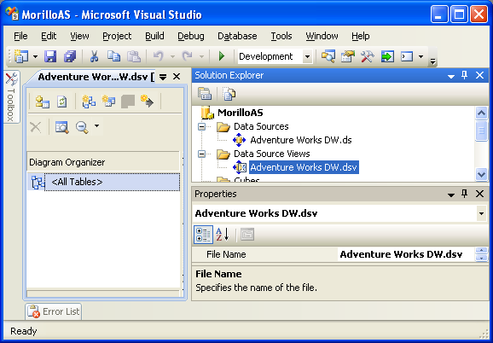
Task: Open the Redo history dropdown arrow
Action: click(x=201, y=57)
